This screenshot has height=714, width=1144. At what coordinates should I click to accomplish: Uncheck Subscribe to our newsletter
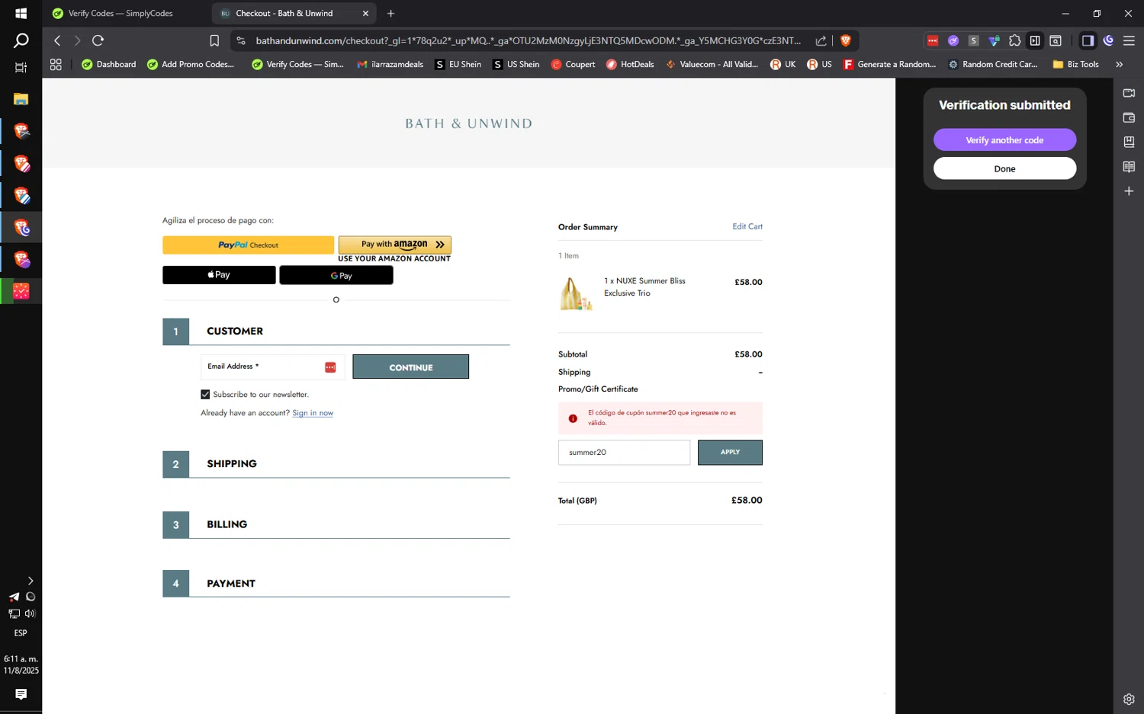(x=205, y=395)
